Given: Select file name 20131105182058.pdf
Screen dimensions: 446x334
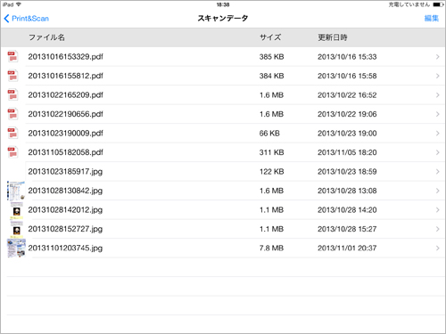Looking at the screenshot, I should click(65, 152).
